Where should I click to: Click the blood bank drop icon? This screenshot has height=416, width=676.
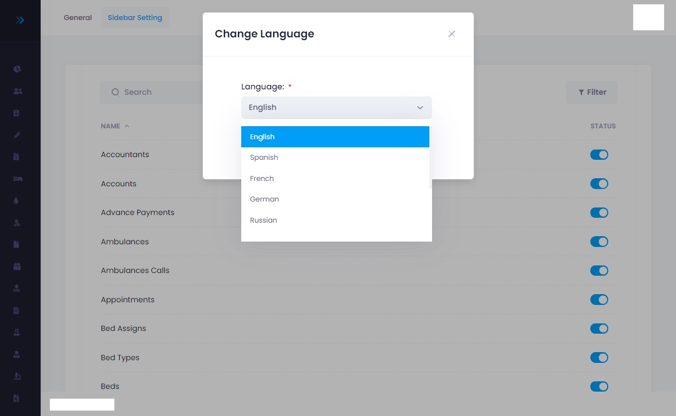[x=18, y=200]
